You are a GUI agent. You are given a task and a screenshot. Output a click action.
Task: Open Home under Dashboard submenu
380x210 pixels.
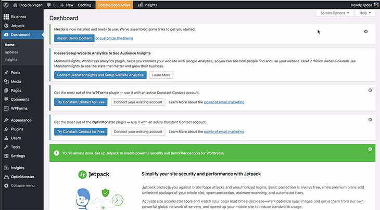tap(9, 45)
